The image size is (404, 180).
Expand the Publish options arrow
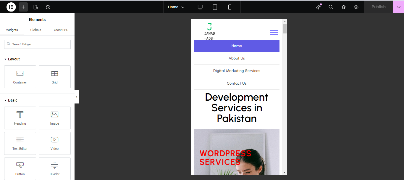(x=398, y=7)
